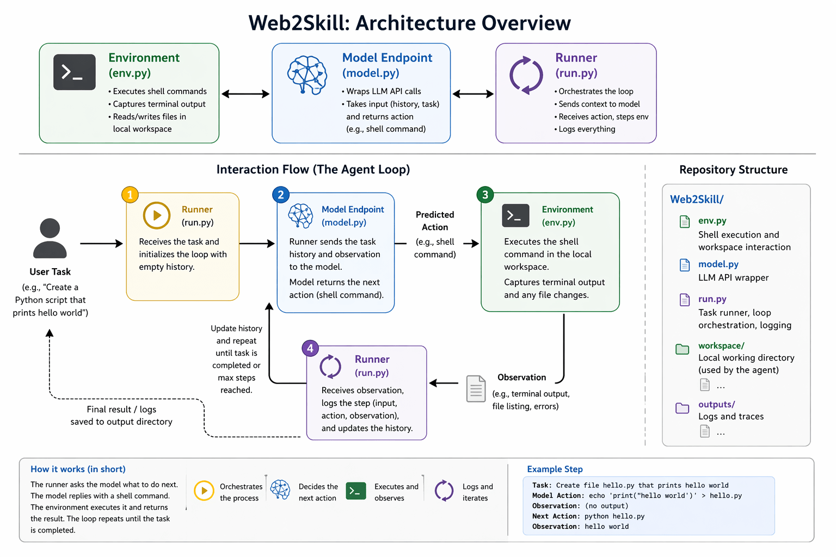Image resolution: width=836 pixels, height=557 pixels.
Task: Click the model.py file icon in Repository Structure
Action: tap(685, 265)
